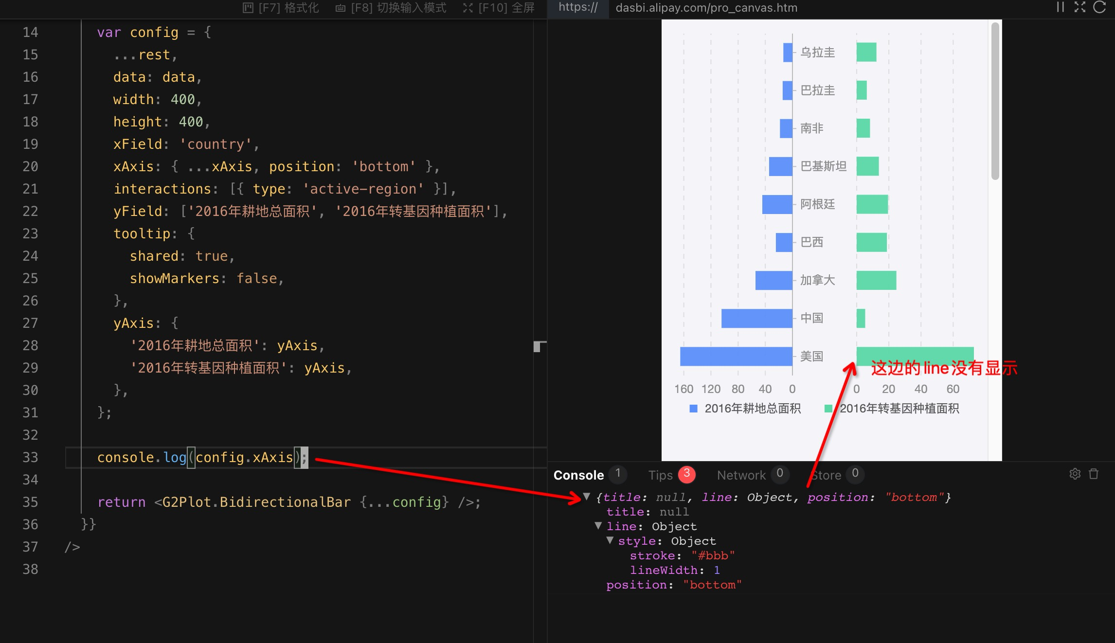Click the return G2Plot.BidirectionalBar code line
The image size is (1115, 643).
click(x=289, y=502)
